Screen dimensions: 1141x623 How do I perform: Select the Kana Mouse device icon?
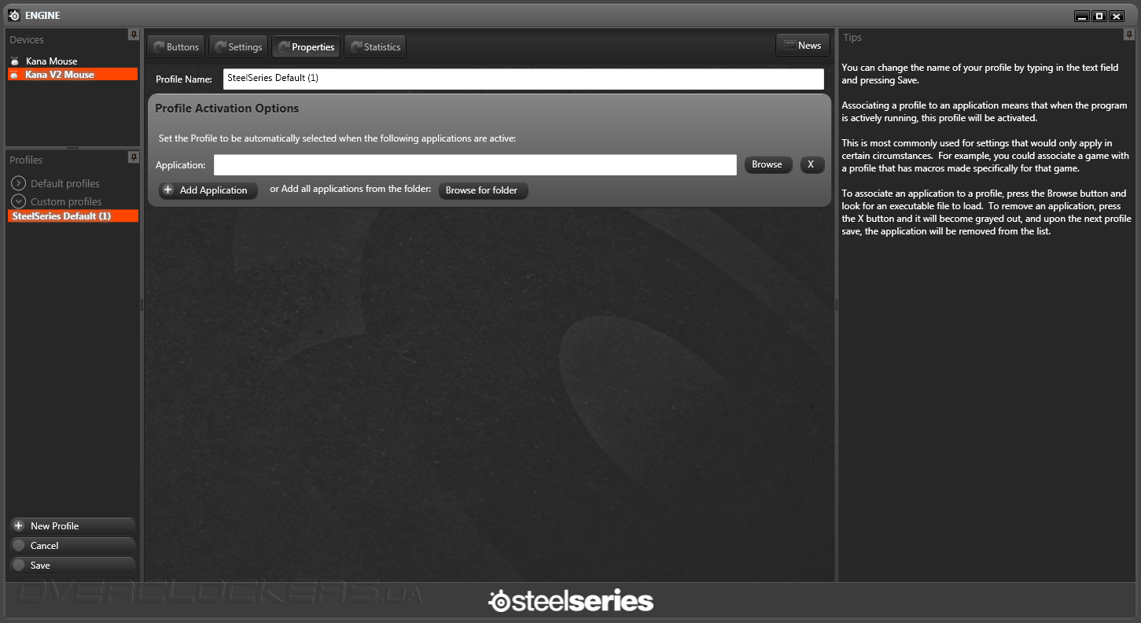tap(14, 61)
